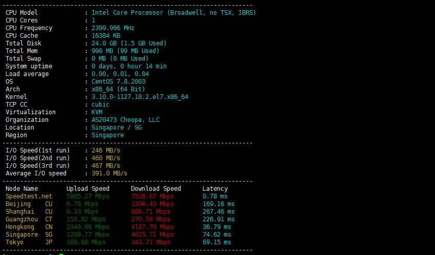Select the Tokyo download 343.71 Mbps
435x255 pixels.
pyautogui.click(x=150, y=242)
